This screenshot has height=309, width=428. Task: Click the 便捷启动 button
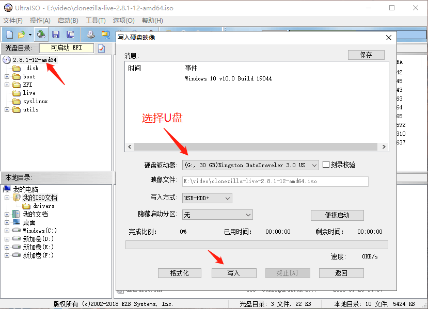337,215
